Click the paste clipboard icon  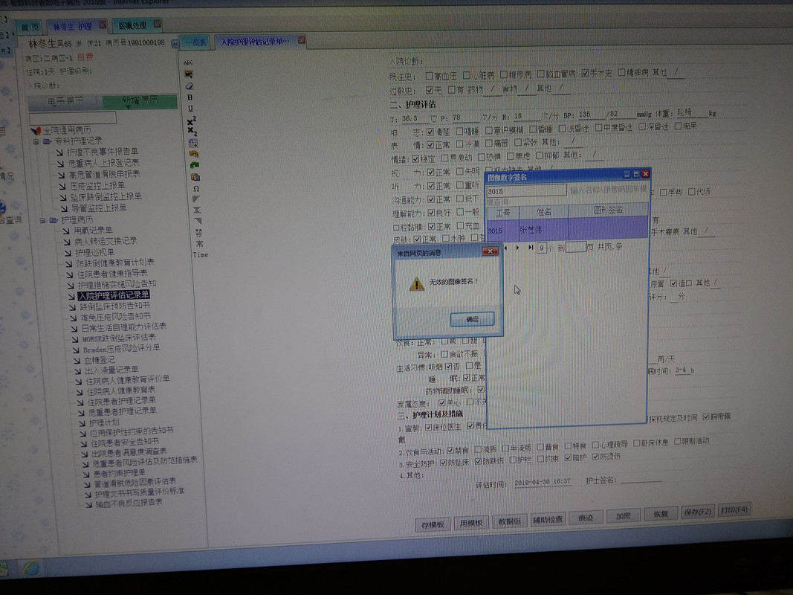click(x=195, y=176)
